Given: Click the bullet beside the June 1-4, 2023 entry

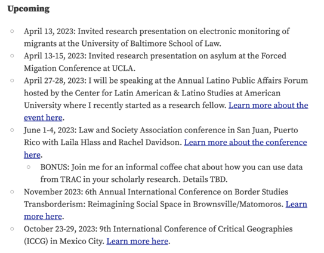Looking at the screenshot, I should [12, 130].
